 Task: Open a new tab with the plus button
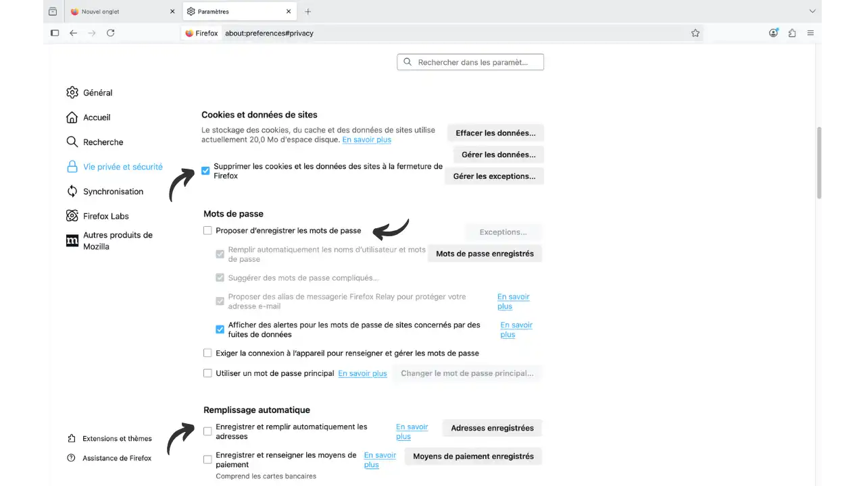tap(308, 11)
